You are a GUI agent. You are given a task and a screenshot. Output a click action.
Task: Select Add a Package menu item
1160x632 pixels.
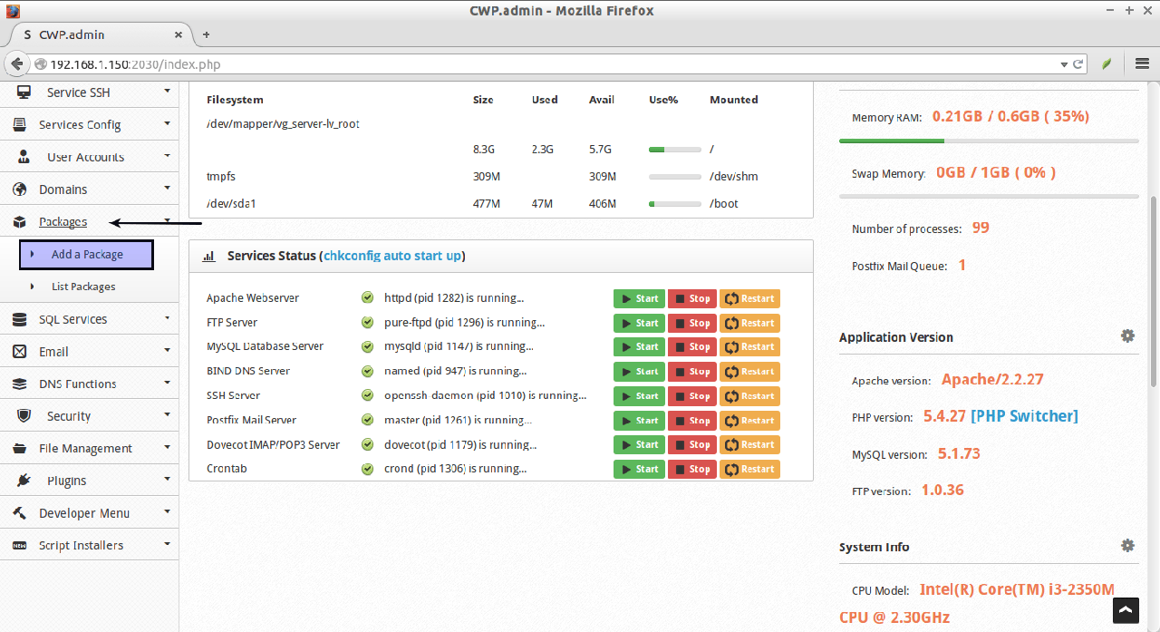[87, 255]
